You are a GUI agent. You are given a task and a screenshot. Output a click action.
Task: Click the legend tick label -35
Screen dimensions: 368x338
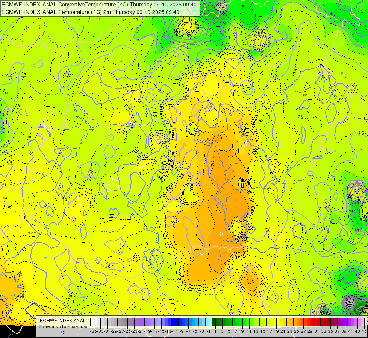tap(94, 331)
